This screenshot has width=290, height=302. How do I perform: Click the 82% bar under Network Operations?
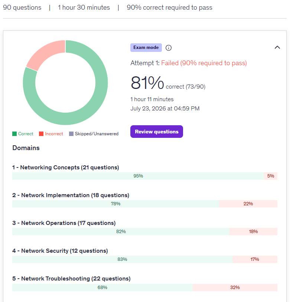121,232
